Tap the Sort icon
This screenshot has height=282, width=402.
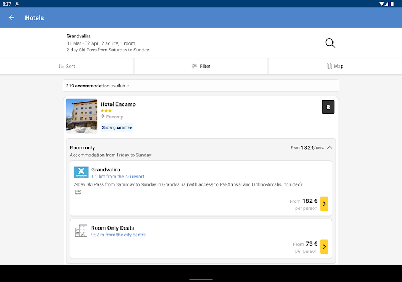coord(62,66)
